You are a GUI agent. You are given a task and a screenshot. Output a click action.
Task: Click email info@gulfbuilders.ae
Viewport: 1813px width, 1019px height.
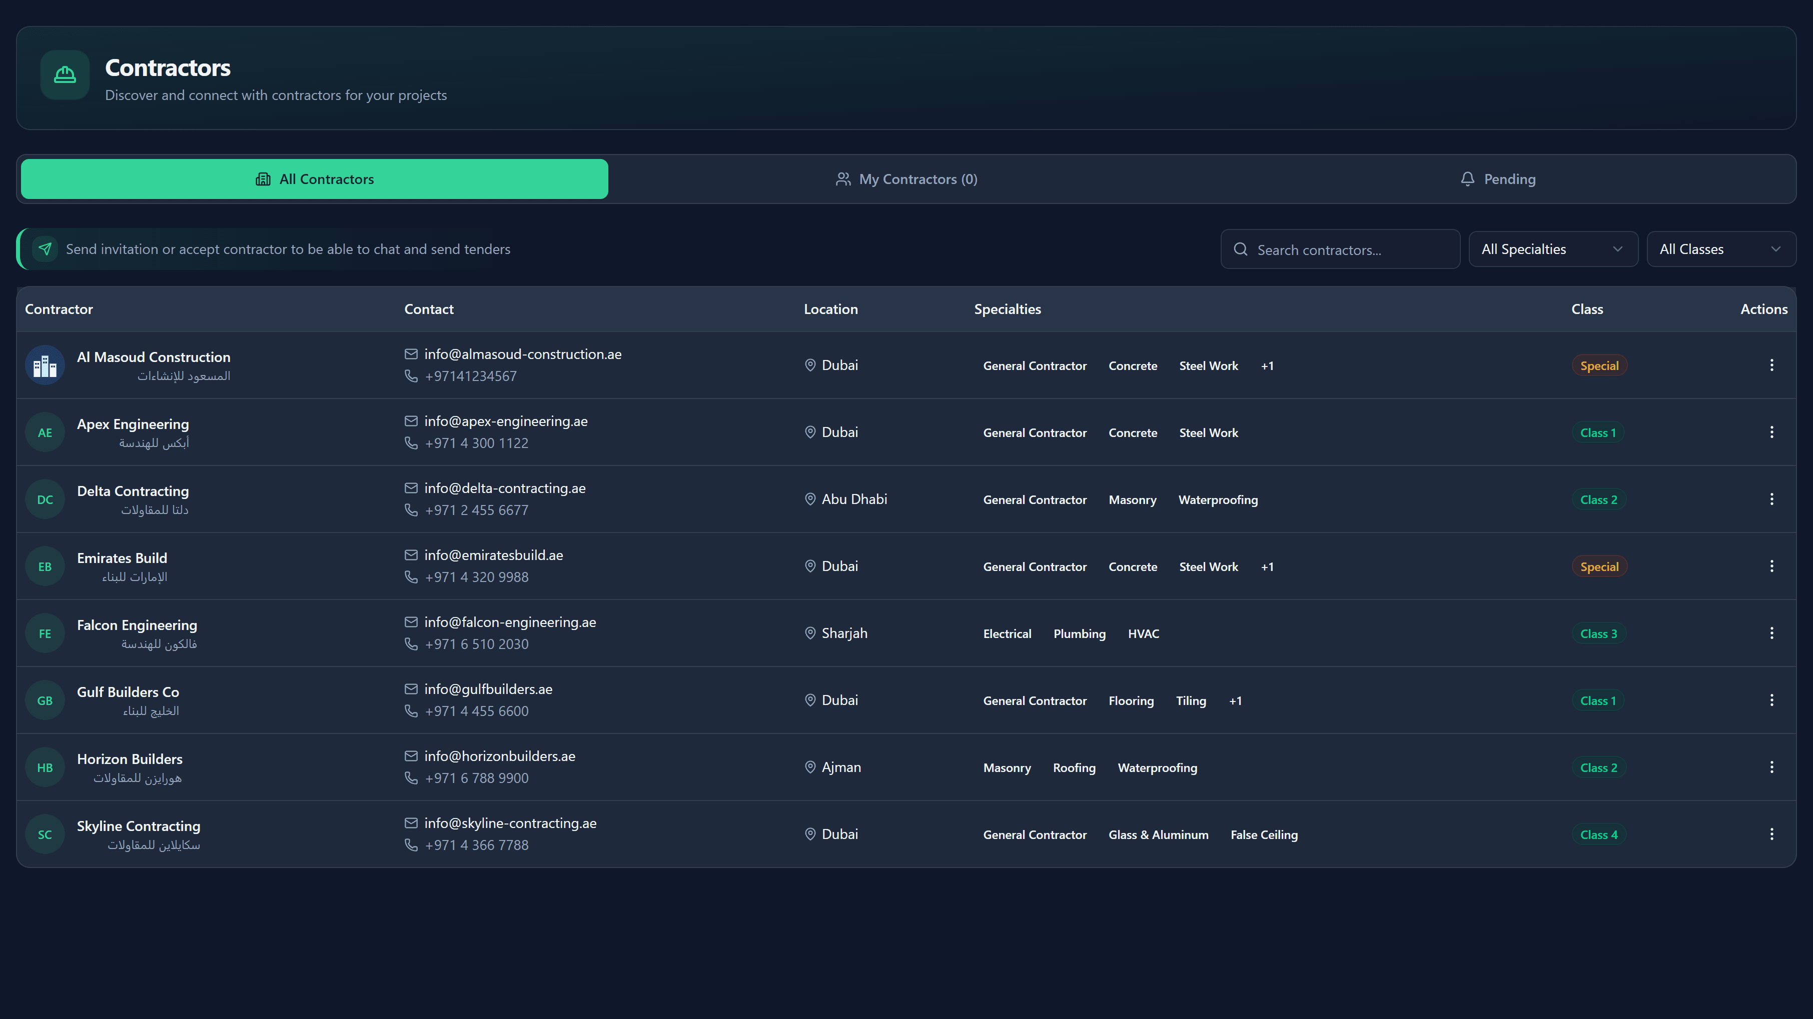488,689
